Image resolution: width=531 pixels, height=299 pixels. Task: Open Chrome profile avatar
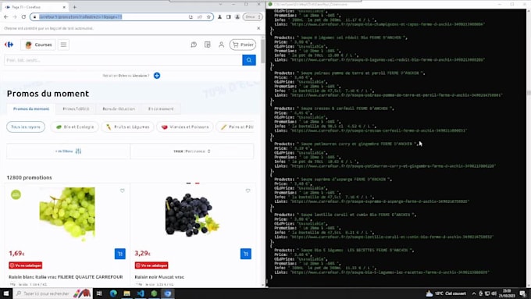[237, 17]
